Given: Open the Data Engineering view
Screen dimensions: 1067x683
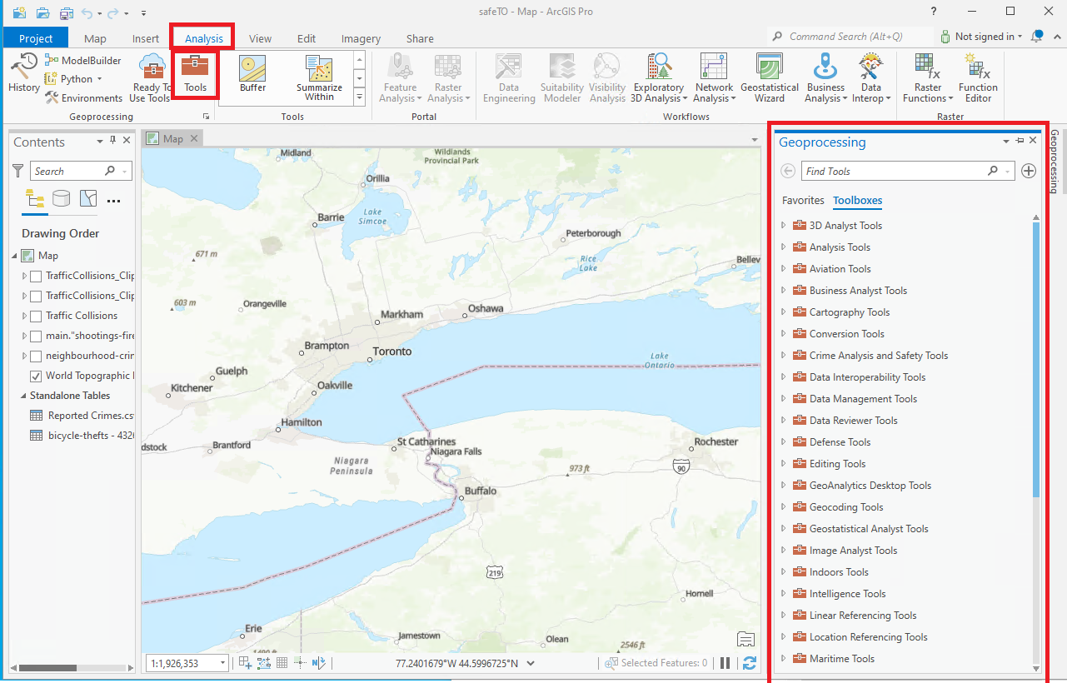Looking at the screenshot, I should [509, 77].
